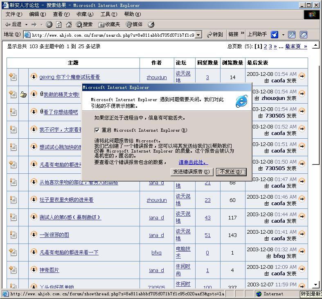Click the Windows logo throbber
The height and width of the screenshot is (299, 322).
pyautogui.click(x=311, y=15)
